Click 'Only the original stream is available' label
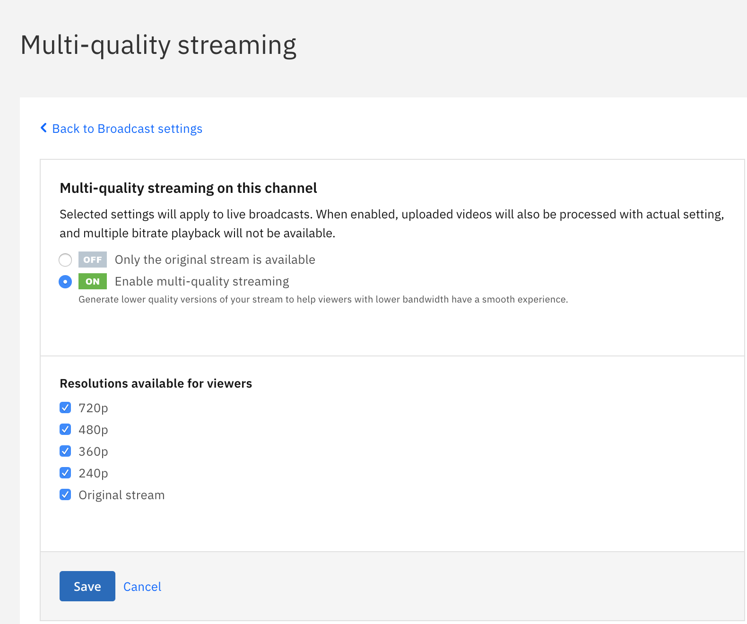 point(215,260)
